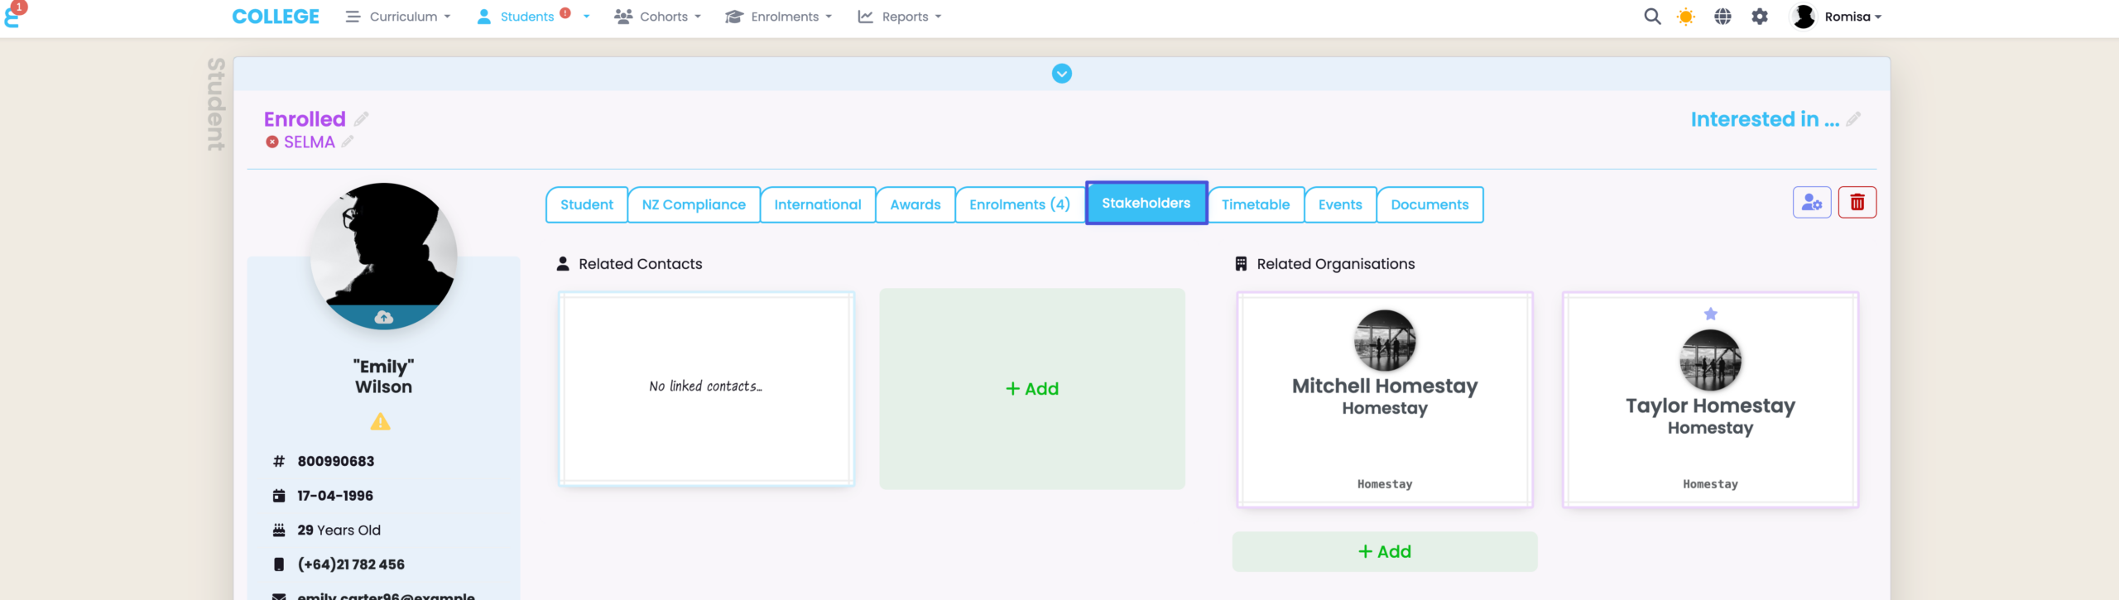Switch to the NZ Compliance tab
2119x600 pixels.
click(x=693, y=204)
